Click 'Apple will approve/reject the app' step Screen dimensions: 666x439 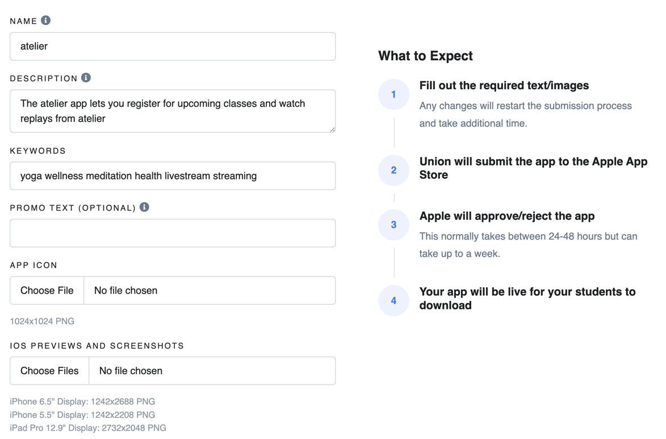pyautogui.click(x=507, y=216)
